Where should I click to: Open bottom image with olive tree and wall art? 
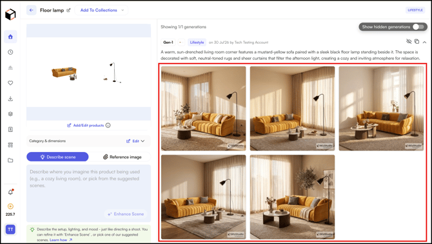292,197
